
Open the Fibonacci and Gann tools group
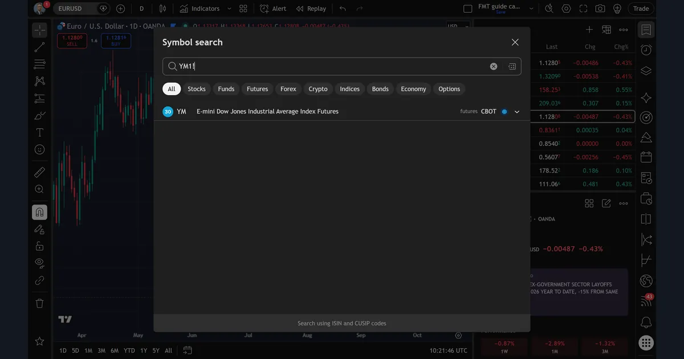tap(39, 64)
